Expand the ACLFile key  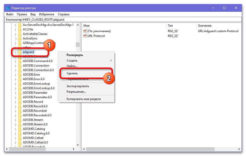[x=15, y=29]
